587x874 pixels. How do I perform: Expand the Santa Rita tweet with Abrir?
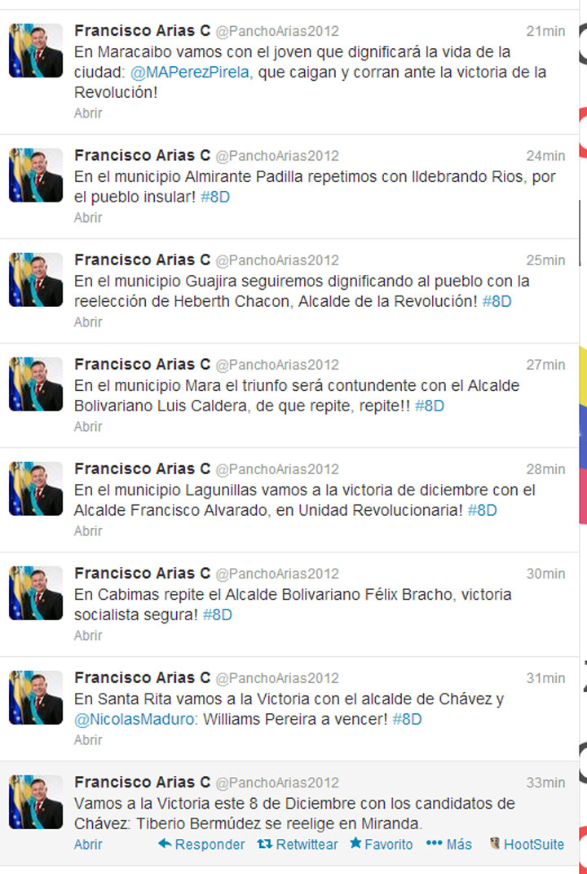pos(88,739)
